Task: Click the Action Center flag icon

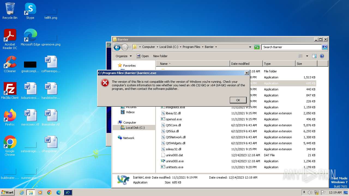Action: click(x=323, y=192)
